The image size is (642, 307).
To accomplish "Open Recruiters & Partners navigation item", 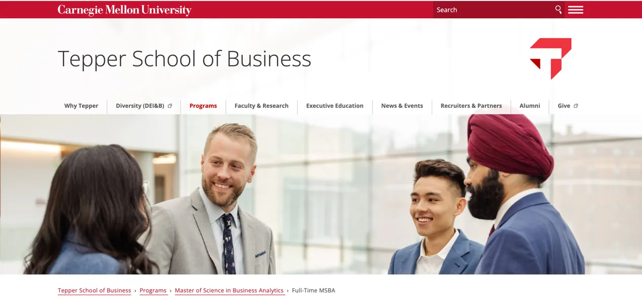I will (471, 106).
